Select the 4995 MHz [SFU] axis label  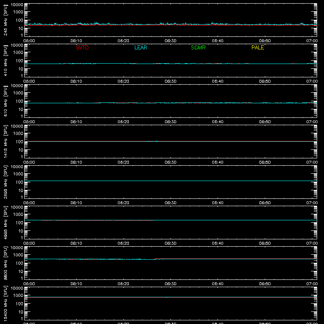[x=5, y=222]
